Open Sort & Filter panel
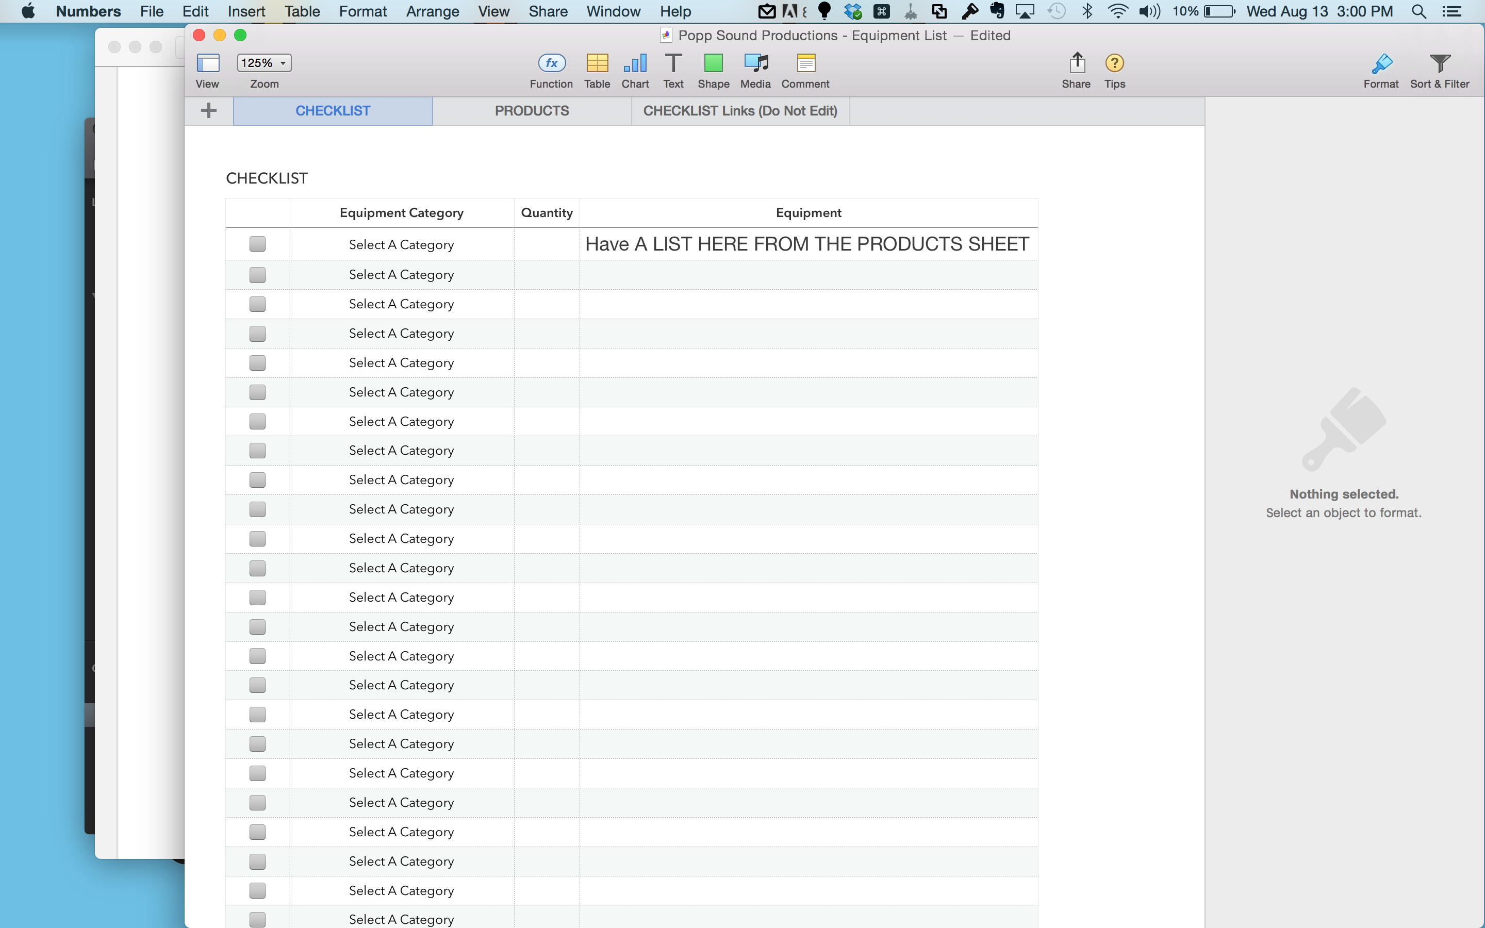The width and height of the screenshot is (1485, 928). (x=1439, y=63)
